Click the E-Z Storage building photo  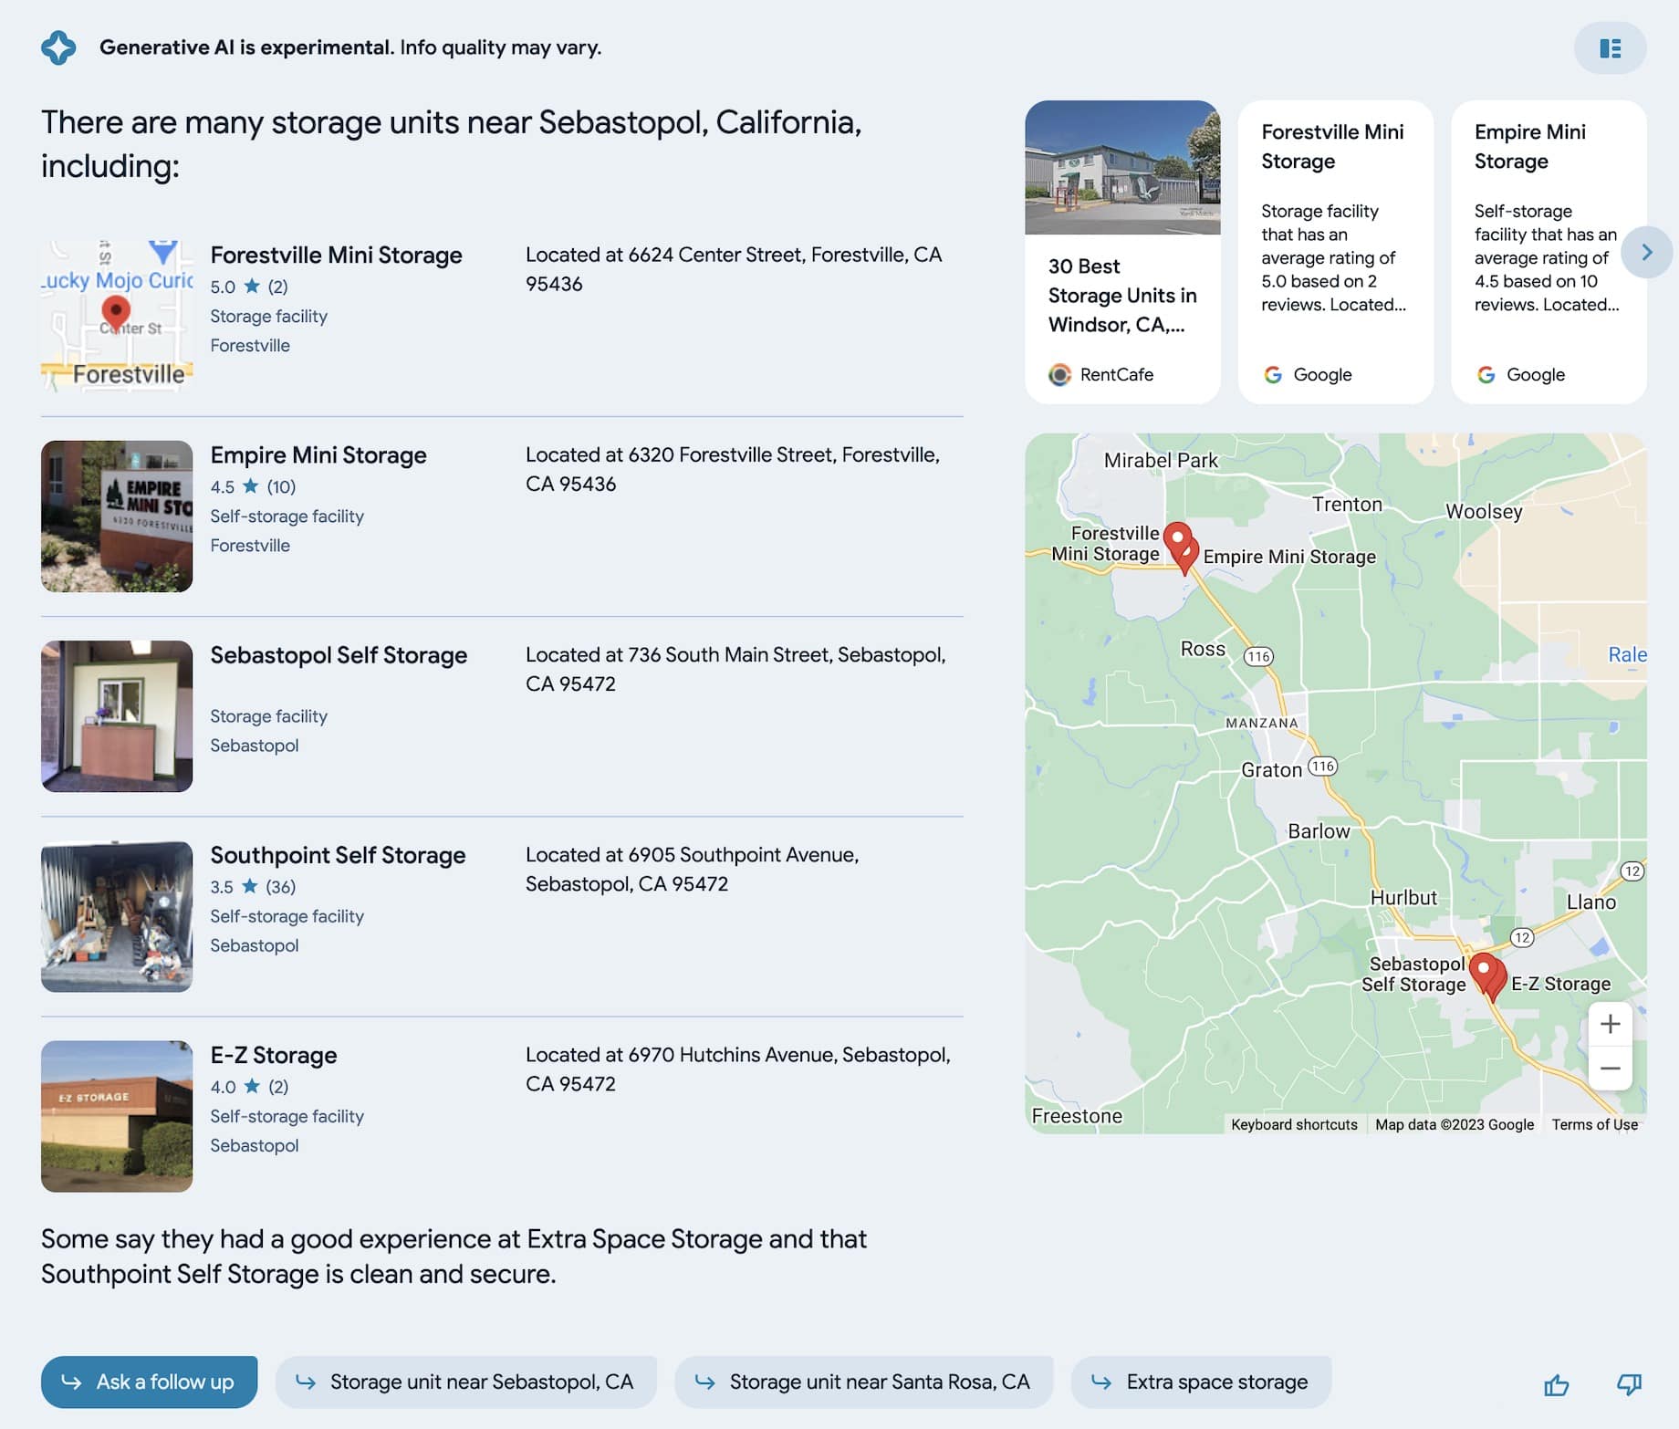click(x=117, y=1116)
